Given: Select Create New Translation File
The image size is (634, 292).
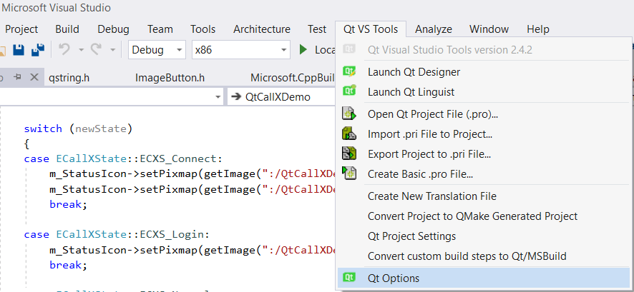Looking at the screenshot, I should (x=484, y=196).
